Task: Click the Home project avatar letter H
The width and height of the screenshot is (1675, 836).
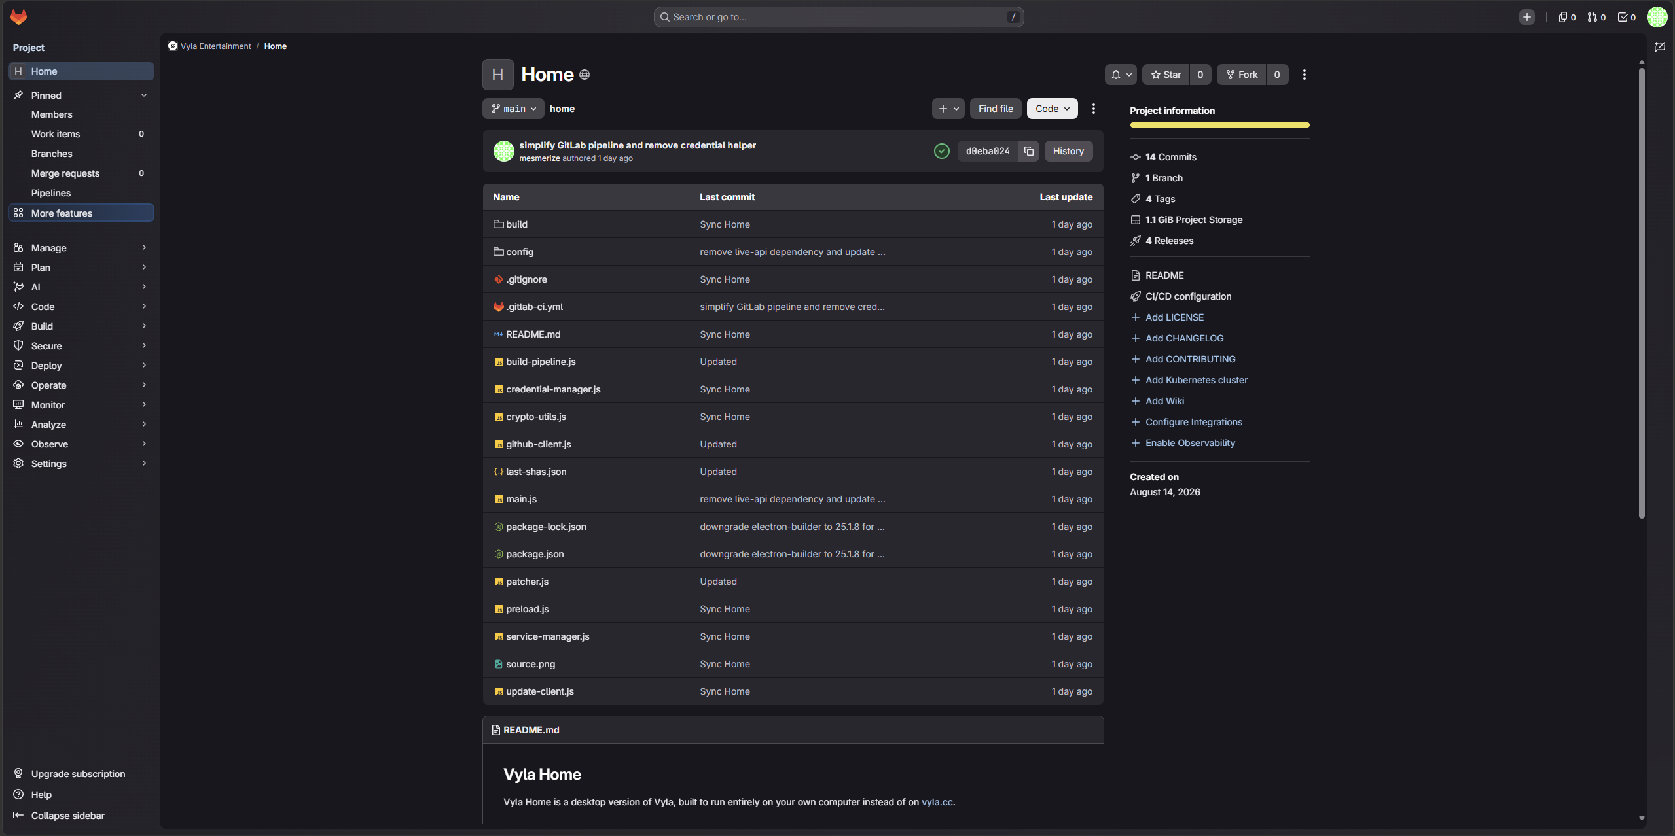Action: (498, 75)
